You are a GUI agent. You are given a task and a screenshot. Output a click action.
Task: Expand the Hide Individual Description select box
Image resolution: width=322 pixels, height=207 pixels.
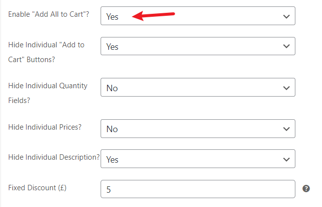[198, 159]
